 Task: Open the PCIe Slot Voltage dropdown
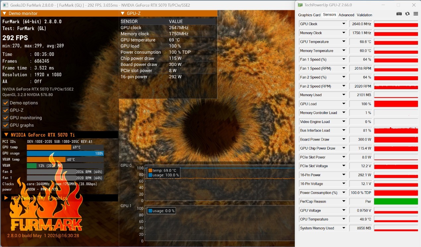point(344,166)
